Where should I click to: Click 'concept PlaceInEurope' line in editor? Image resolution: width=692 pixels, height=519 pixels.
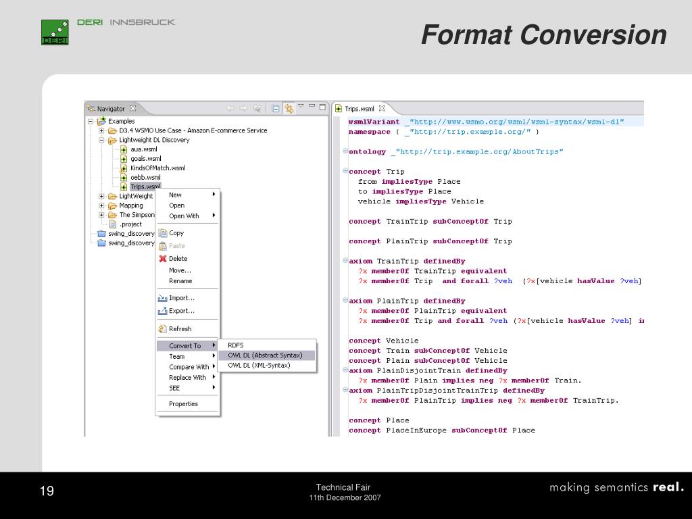coord(442,430)
